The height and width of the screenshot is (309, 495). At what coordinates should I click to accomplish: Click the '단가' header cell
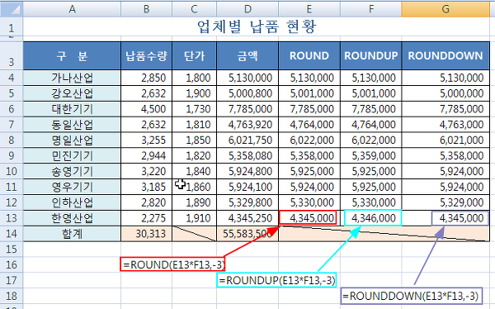coord(195,55)
